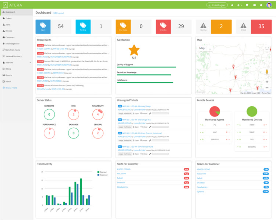Viewport: 276px width, 220px height.
Task: Click the orange Due Today tag tile
Action: coord(123,26)
